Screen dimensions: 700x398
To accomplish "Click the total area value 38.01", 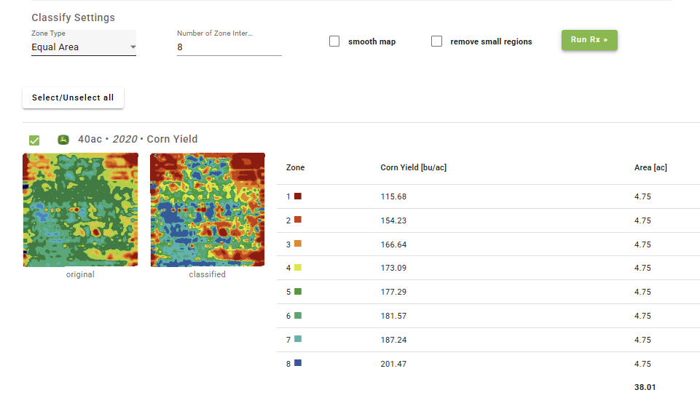I will 645,387.
